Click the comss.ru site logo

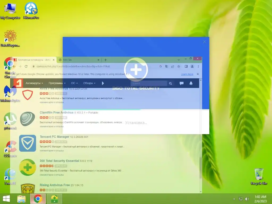coord(18,83)
